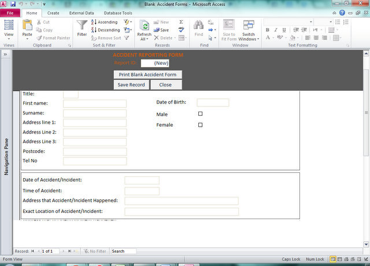Screen dimensions: 370x266
Task: Click the Find binoculars icon
Action: [199, 25]
